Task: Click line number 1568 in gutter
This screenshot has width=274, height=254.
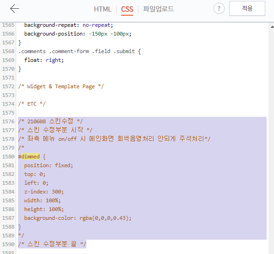Action: click(8, 51)
